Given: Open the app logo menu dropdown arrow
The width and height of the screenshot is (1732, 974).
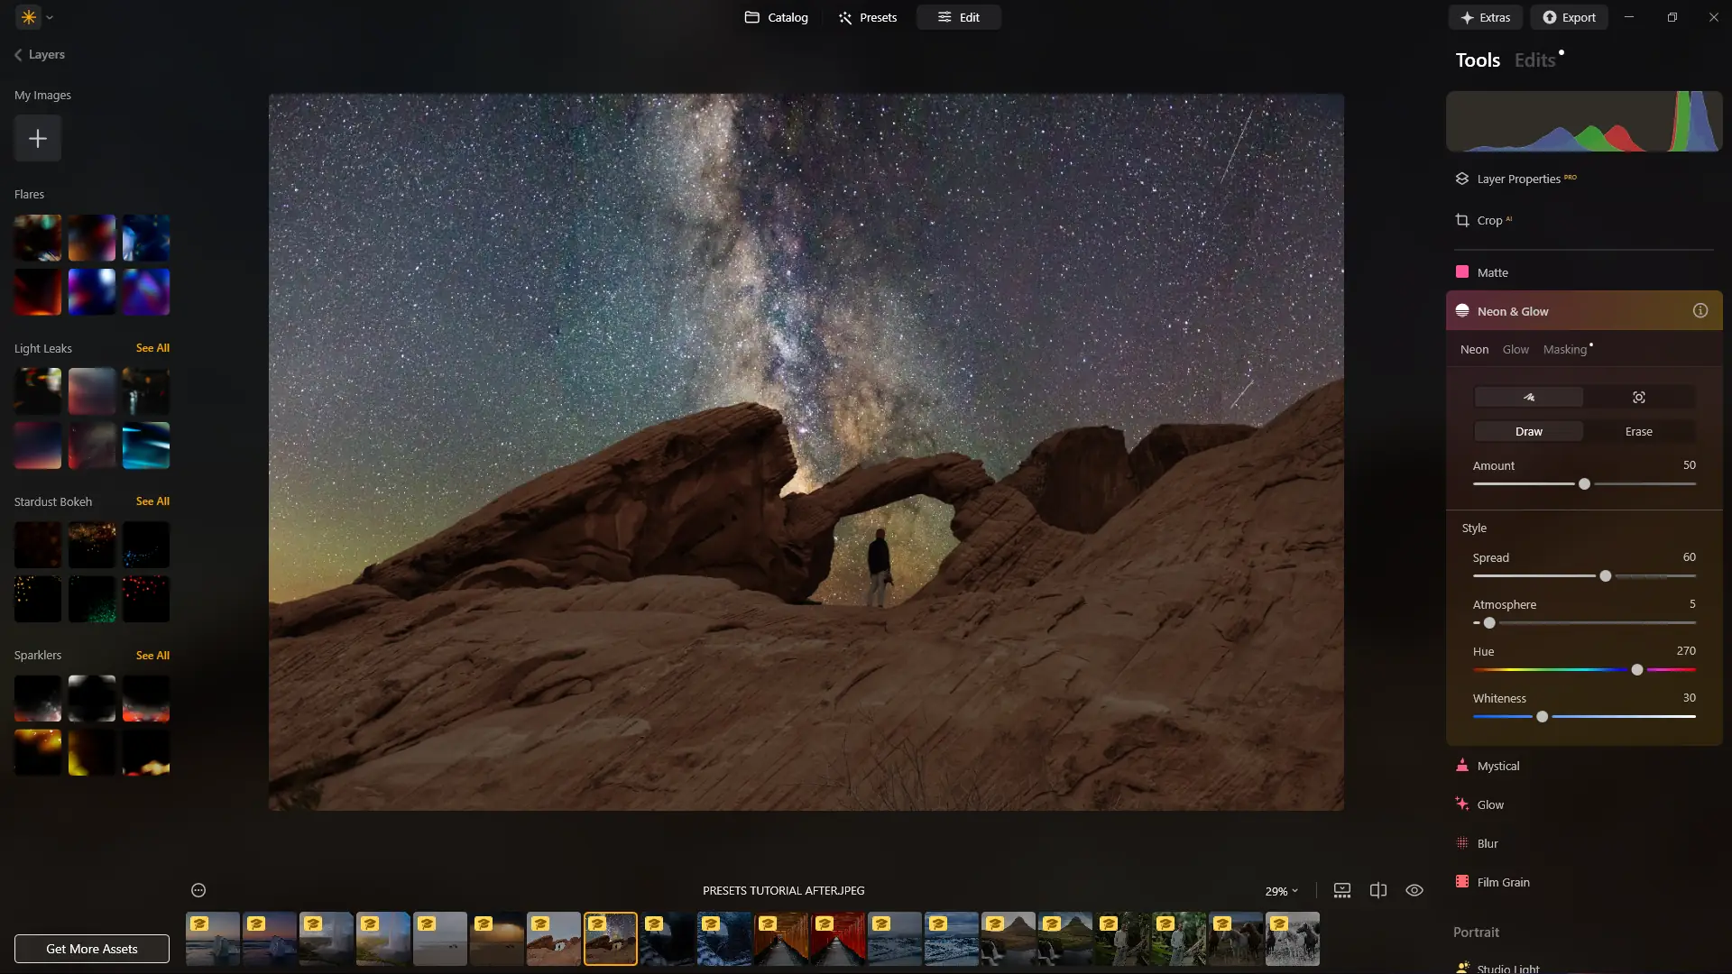Looking at the screenshot, I should (x=50, y=17).
